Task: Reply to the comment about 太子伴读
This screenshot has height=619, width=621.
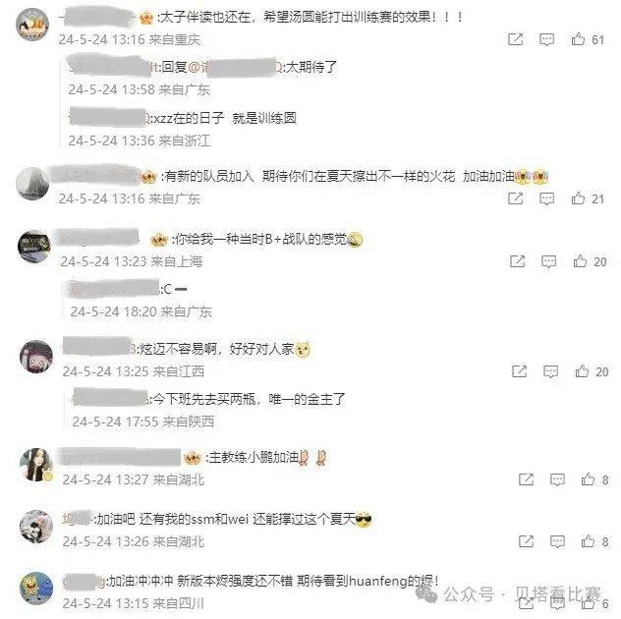Action: 546,39
